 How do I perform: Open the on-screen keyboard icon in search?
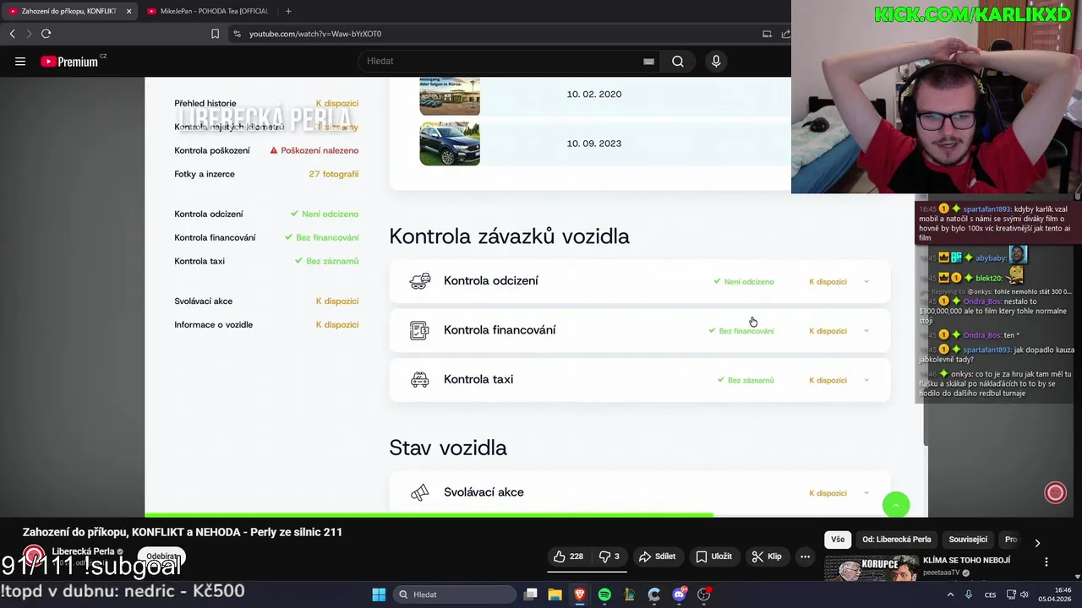(x=648, y=61)
